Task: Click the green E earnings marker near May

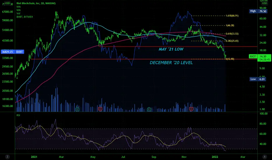Action: click(x=77, y=109)
